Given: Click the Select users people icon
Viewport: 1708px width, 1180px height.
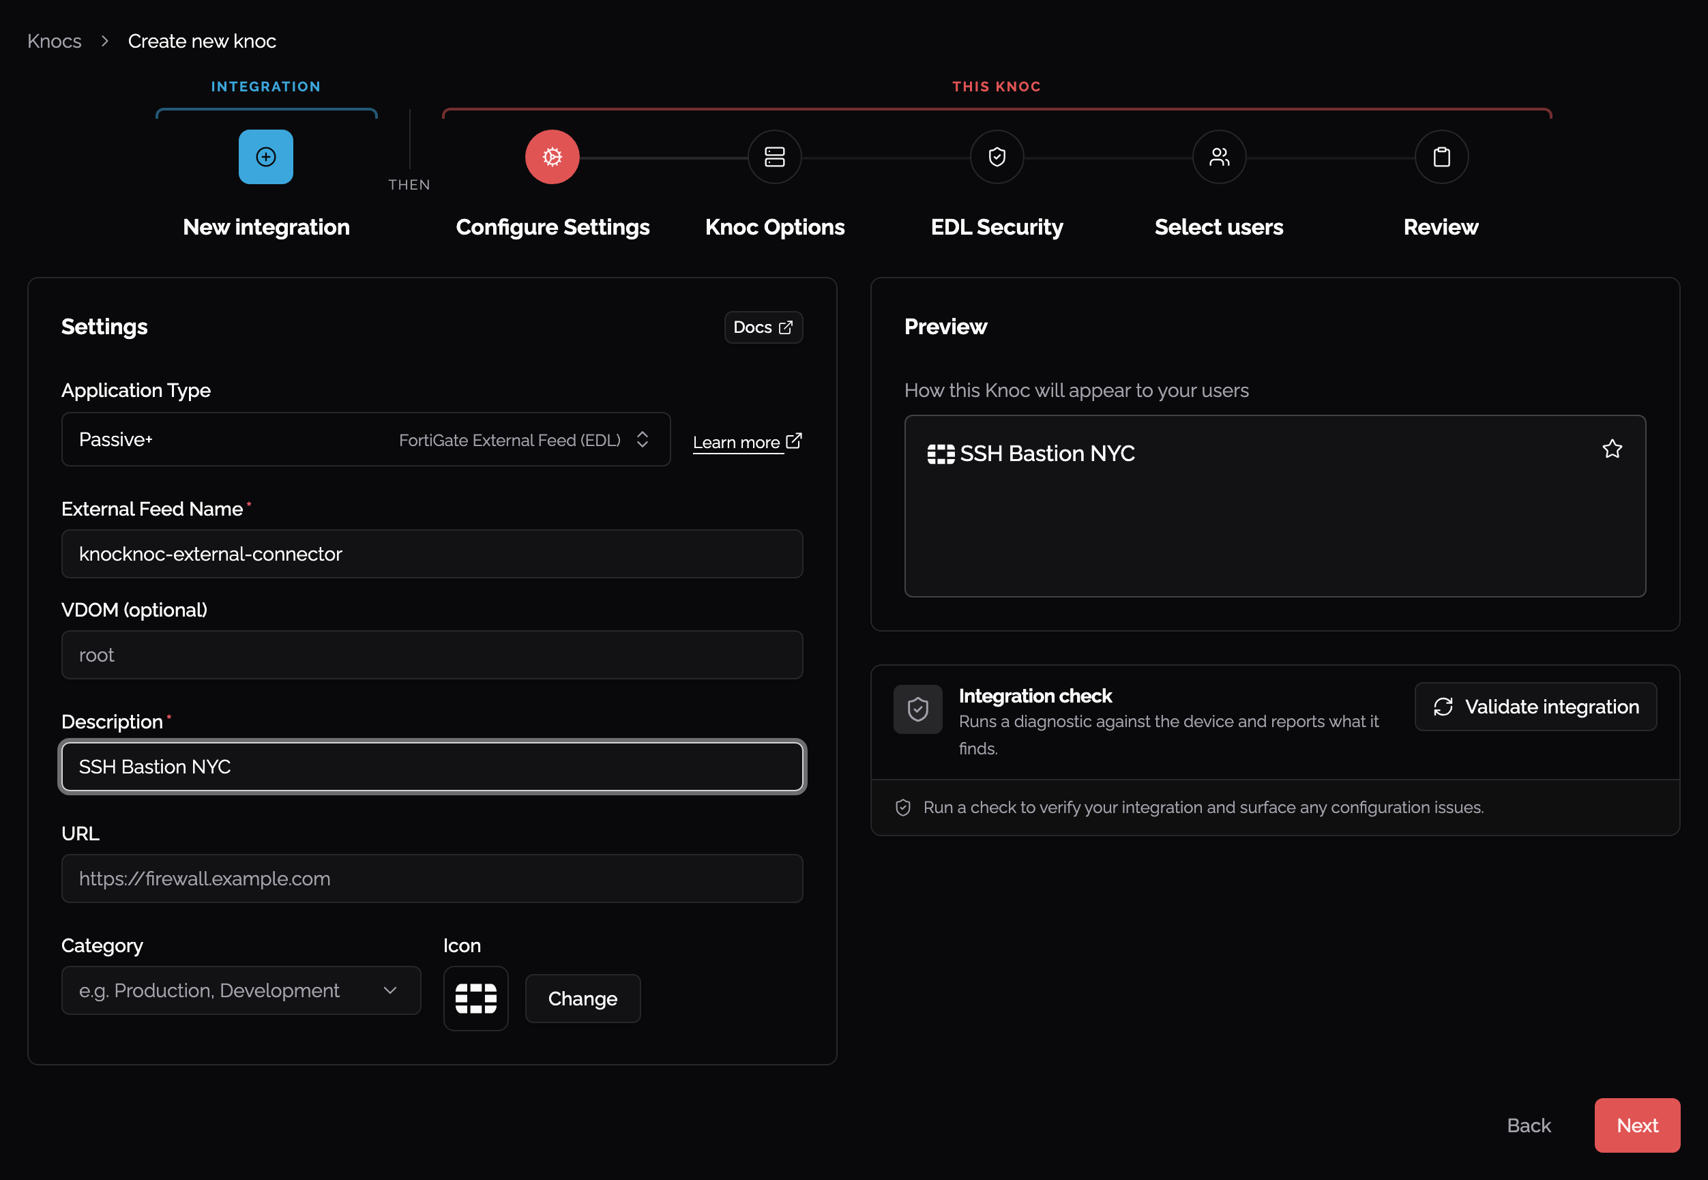Looking at the screenshot, I should tap(1219, 157).
